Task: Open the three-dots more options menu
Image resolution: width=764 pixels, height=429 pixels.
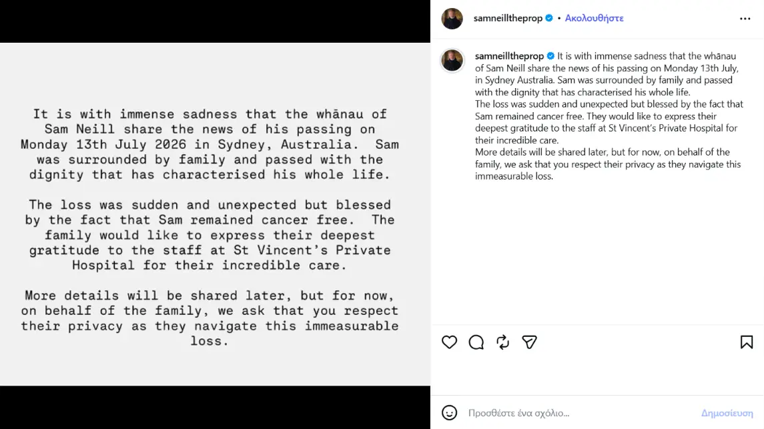Action: pyautogui.click(x=745, y=19)
